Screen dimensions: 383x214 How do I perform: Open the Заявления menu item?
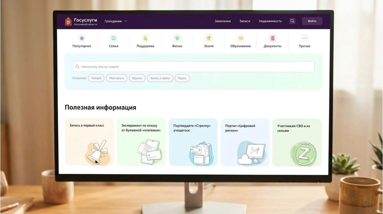pos(223,21)
